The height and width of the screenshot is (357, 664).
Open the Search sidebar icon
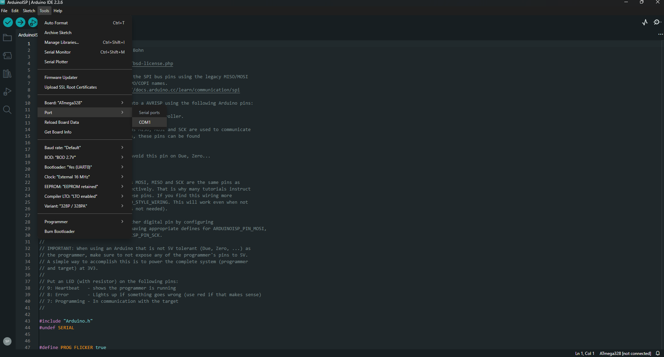click(x=7, y=110)
